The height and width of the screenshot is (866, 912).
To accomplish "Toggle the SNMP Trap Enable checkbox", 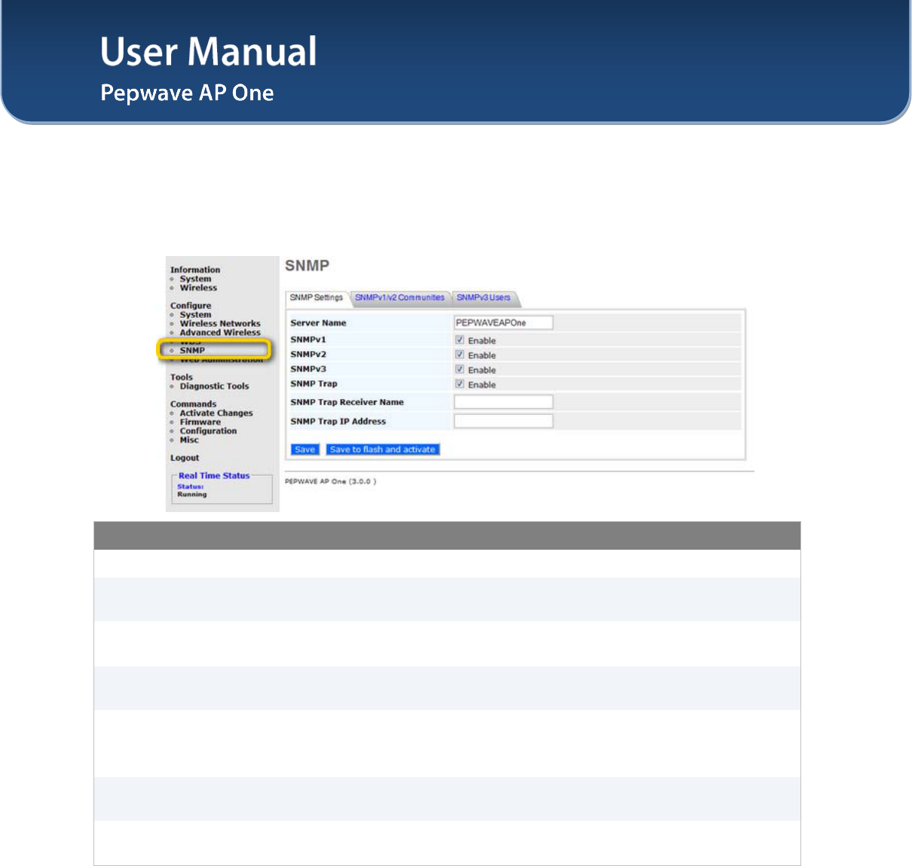I will (460, 384).
